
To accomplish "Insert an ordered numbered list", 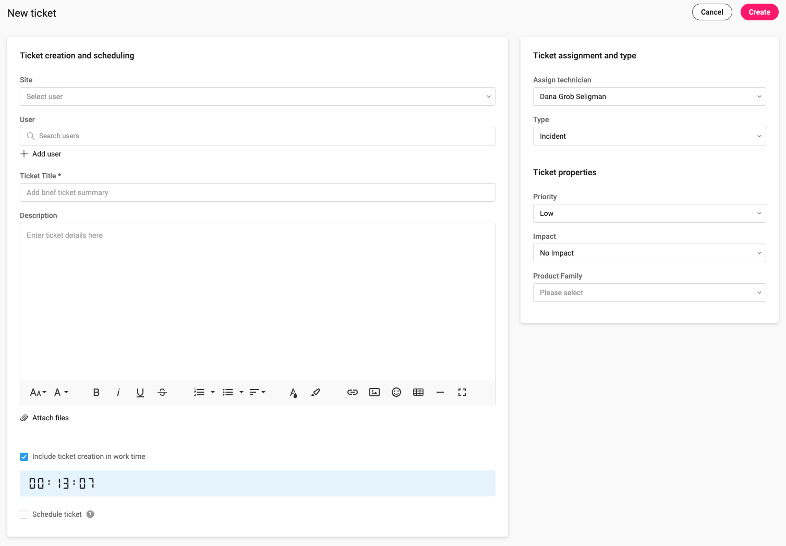I will click(x=199, y=392).
